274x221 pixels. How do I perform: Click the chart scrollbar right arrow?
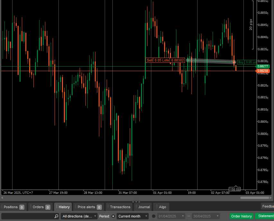point(272,198)
